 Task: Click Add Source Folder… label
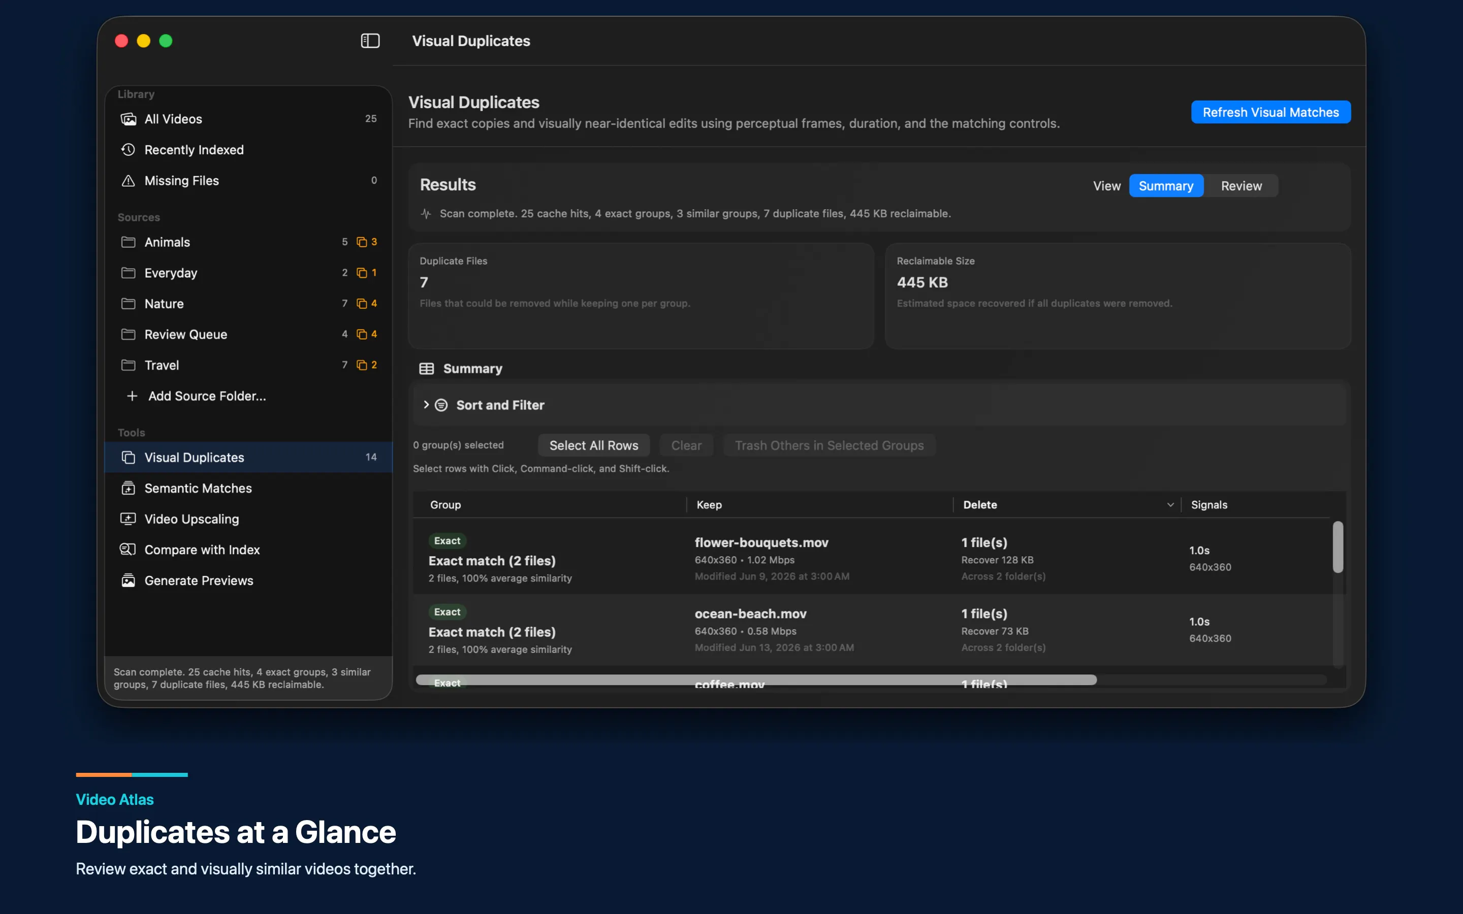coord(207,396)
